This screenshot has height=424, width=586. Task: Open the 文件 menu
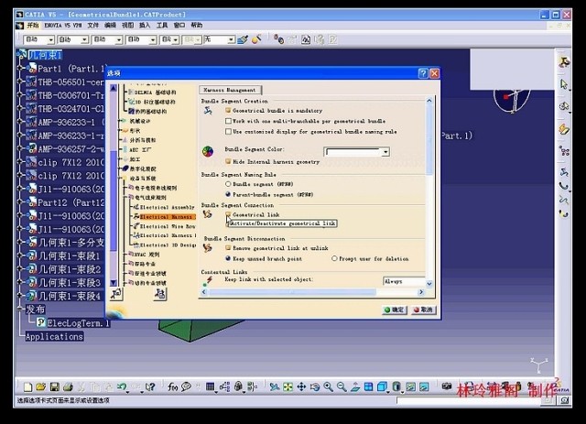[92, 25]
